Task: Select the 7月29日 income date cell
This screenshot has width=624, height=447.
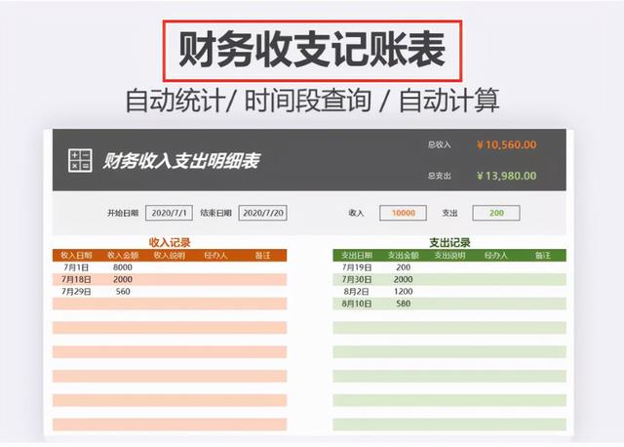Action: click(76, 292)
